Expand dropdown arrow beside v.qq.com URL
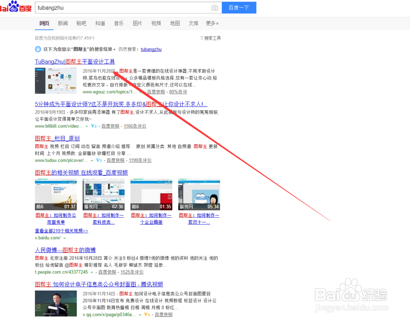 (140, 315)
